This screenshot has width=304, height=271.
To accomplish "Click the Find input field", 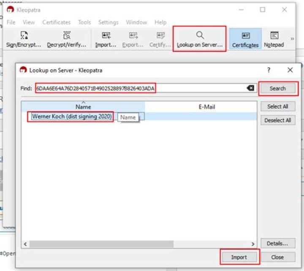I will 146,88.
